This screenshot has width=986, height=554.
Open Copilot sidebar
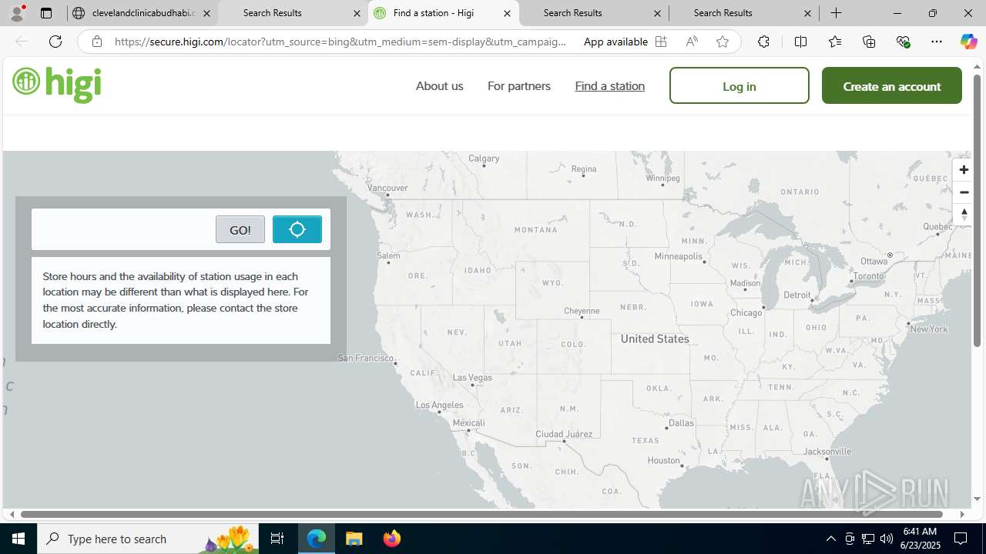(x=968, y=42)
